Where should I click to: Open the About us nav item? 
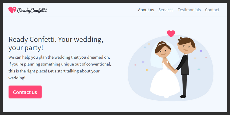(x=146, y=10)
